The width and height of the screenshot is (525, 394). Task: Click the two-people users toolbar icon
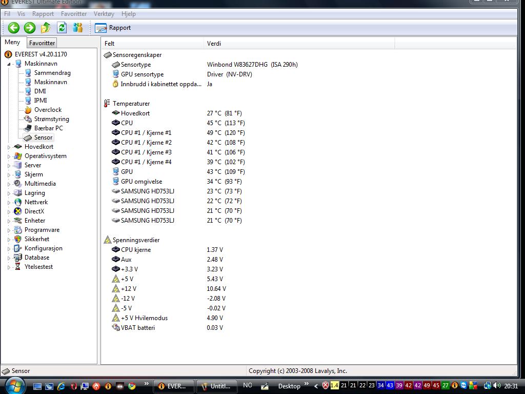78,28
